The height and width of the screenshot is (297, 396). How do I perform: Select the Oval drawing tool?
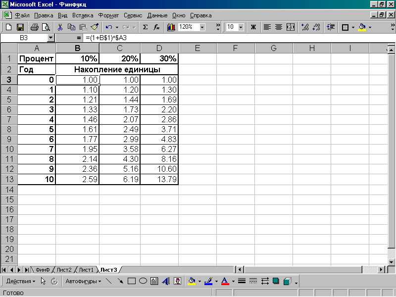[x=143, y=281]
